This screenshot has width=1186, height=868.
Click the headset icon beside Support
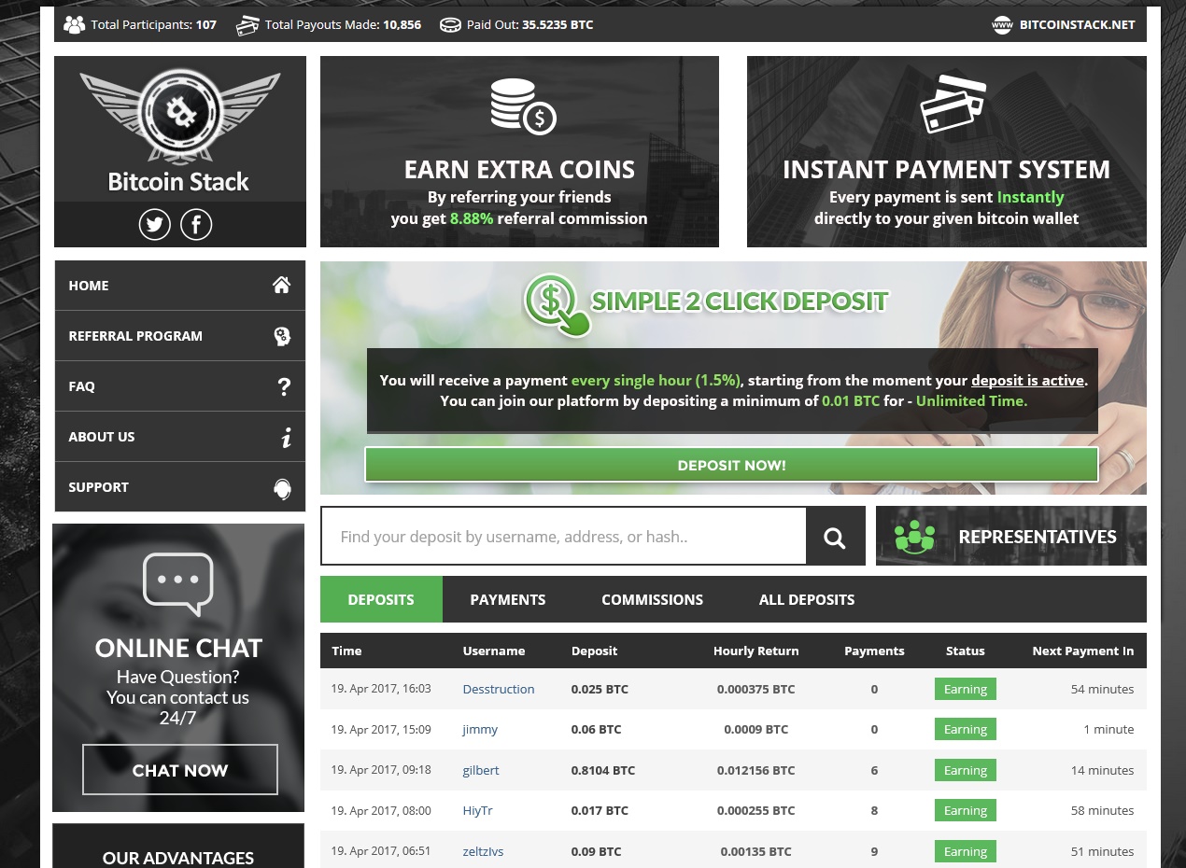(x=282, y=488)
